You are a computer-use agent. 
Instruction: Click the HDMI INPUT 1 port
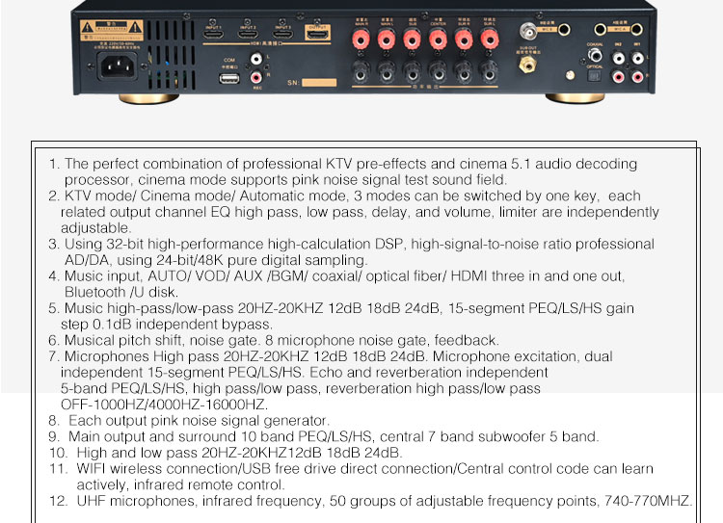click(213, 34)
